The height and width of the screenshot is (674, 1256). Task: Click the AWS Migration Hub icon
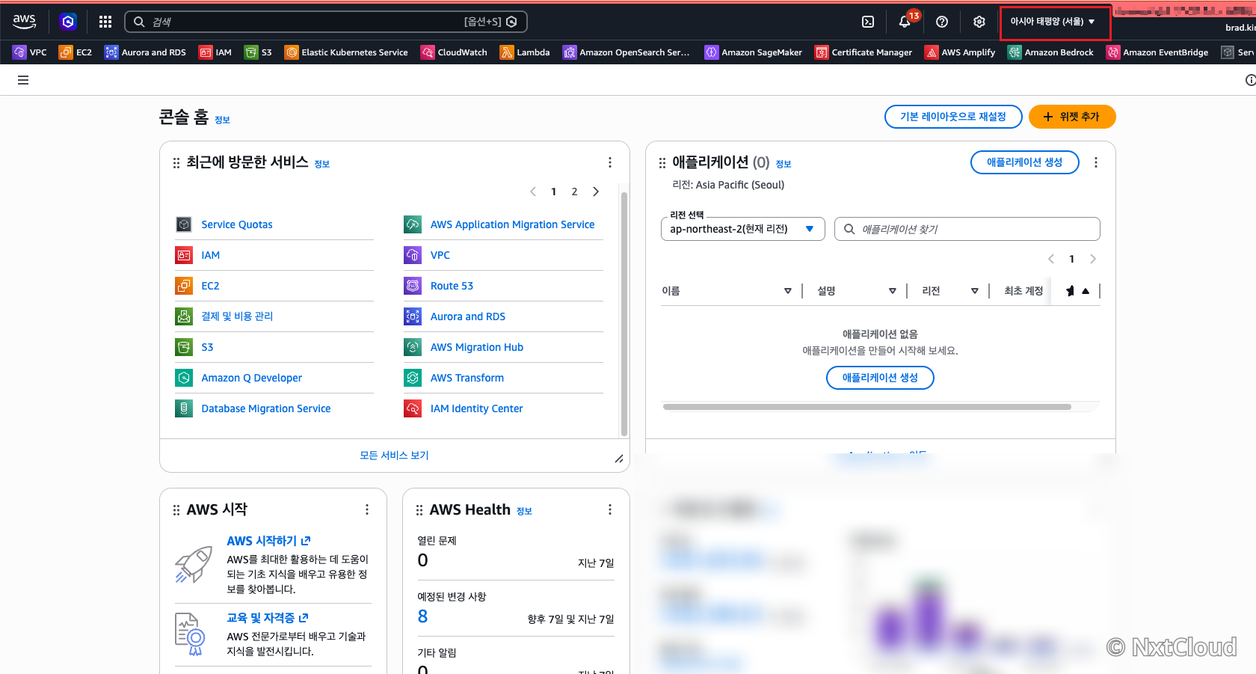tap(413, 347)
